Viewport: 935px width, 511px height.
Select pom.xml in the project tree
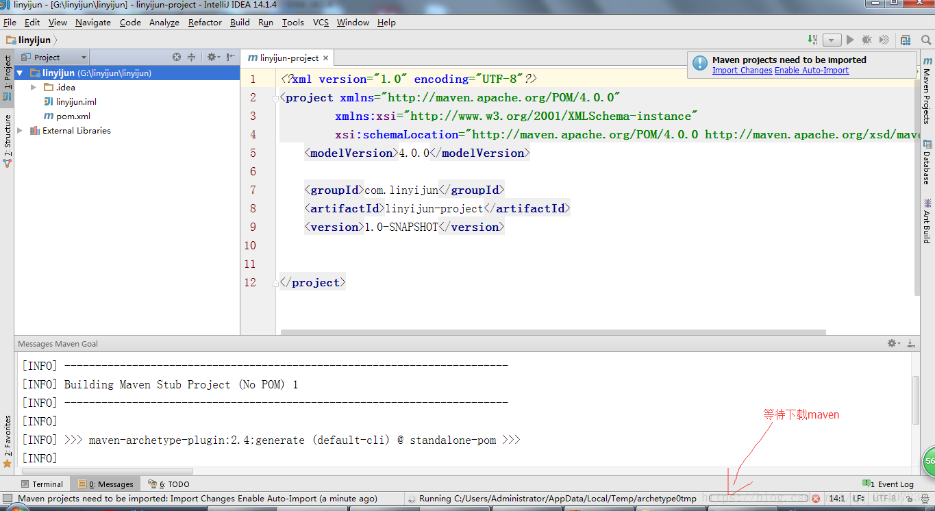click(73, 116)
